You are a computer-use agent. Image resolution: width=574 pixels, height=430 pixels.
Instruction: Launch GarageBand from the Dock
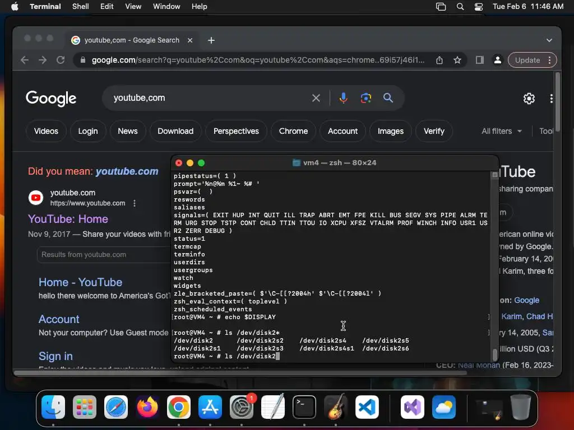(336, 407)
